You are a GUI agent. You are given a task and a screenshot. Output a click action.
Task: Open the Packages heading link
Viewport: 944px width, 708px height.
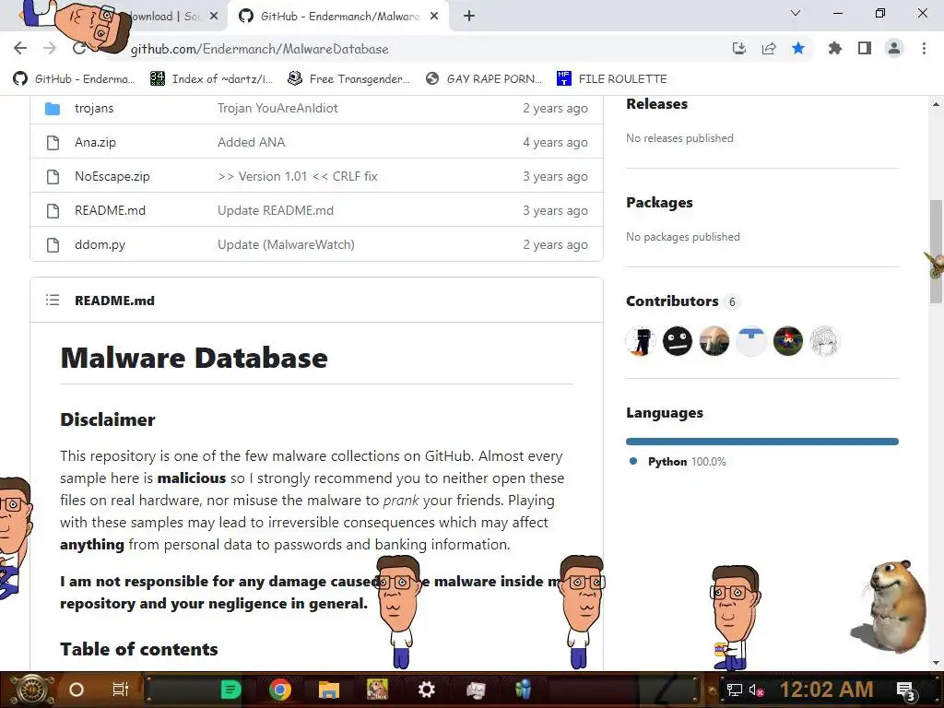[x=659, y=203]
